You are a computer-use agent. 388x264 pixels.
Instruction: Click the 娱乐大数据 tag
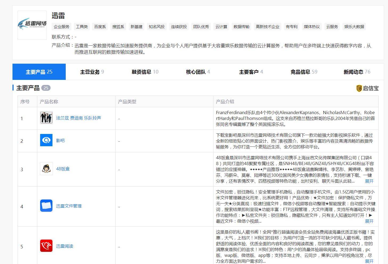(x=354, y=27)
